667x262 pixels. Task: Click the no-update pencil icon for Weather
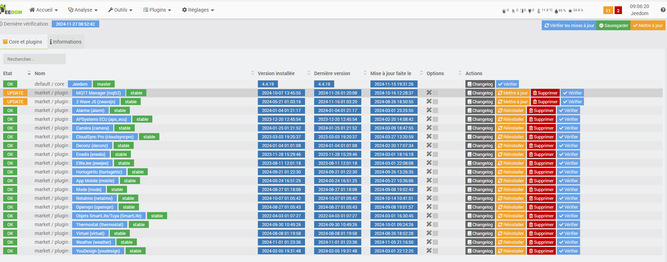pos(429,242)
